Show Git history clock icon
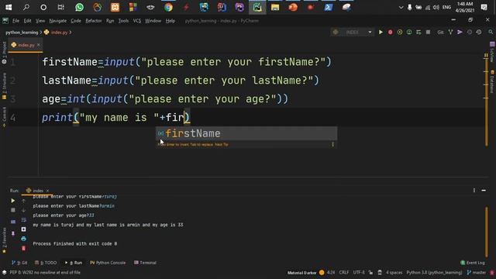This screenshot has width=496, height=279. pos(470,33)
